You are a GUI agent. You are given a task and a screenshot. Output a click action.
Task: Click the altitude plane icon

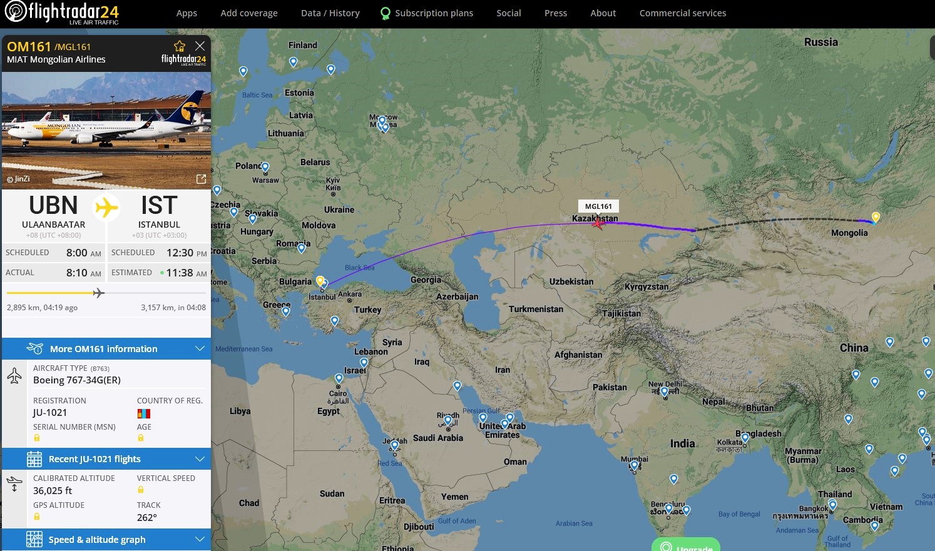pyautogui.click(x=14, y=483)
